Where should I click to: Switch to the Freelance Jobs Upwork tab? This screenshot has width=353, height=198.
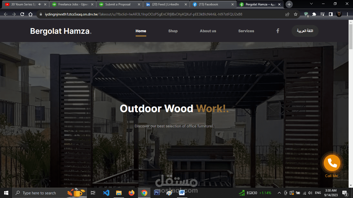tap(73, 4)
